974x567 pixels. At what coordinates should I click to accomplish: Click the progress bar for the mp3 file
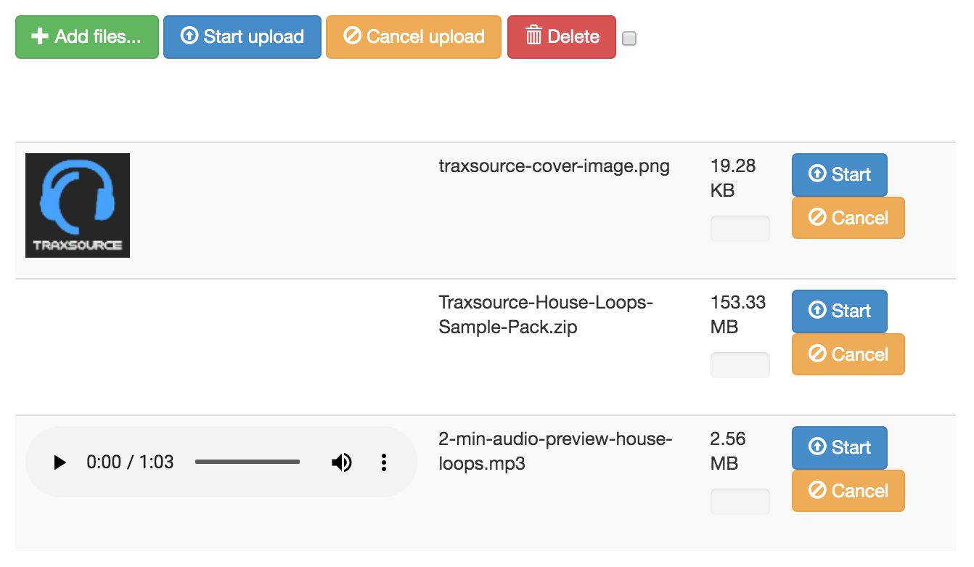click(740, 502)
